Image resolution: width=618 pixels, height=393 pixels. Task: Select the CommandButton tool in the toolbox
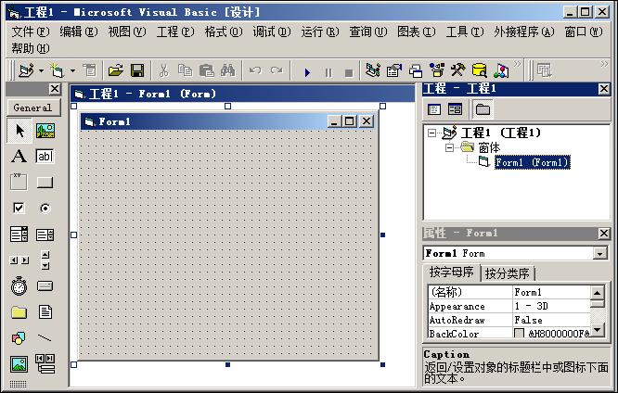[x=45, y=183]
